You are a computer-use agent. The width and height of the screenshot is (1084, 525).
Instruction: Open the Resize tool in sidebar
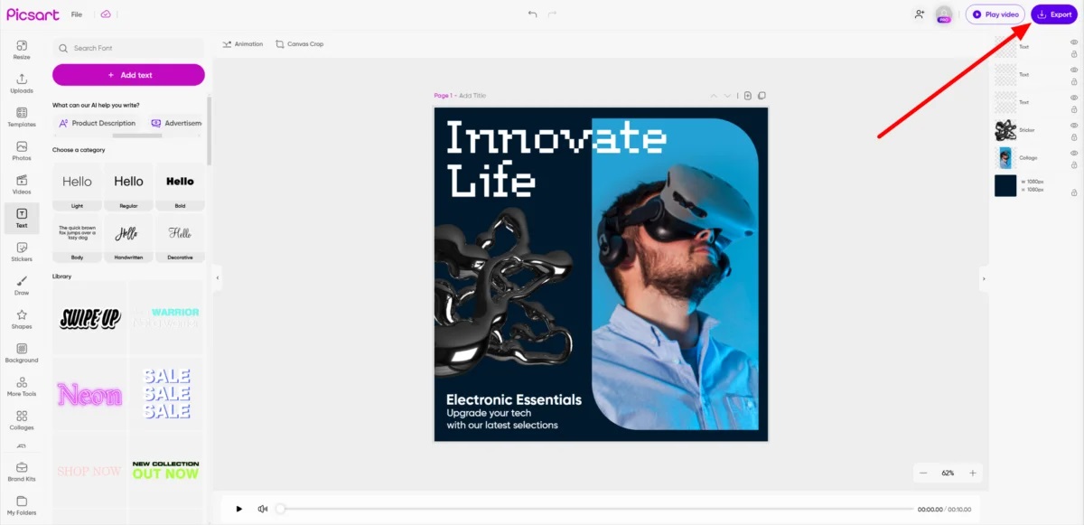pyautogui.click(x=22, y=50)
